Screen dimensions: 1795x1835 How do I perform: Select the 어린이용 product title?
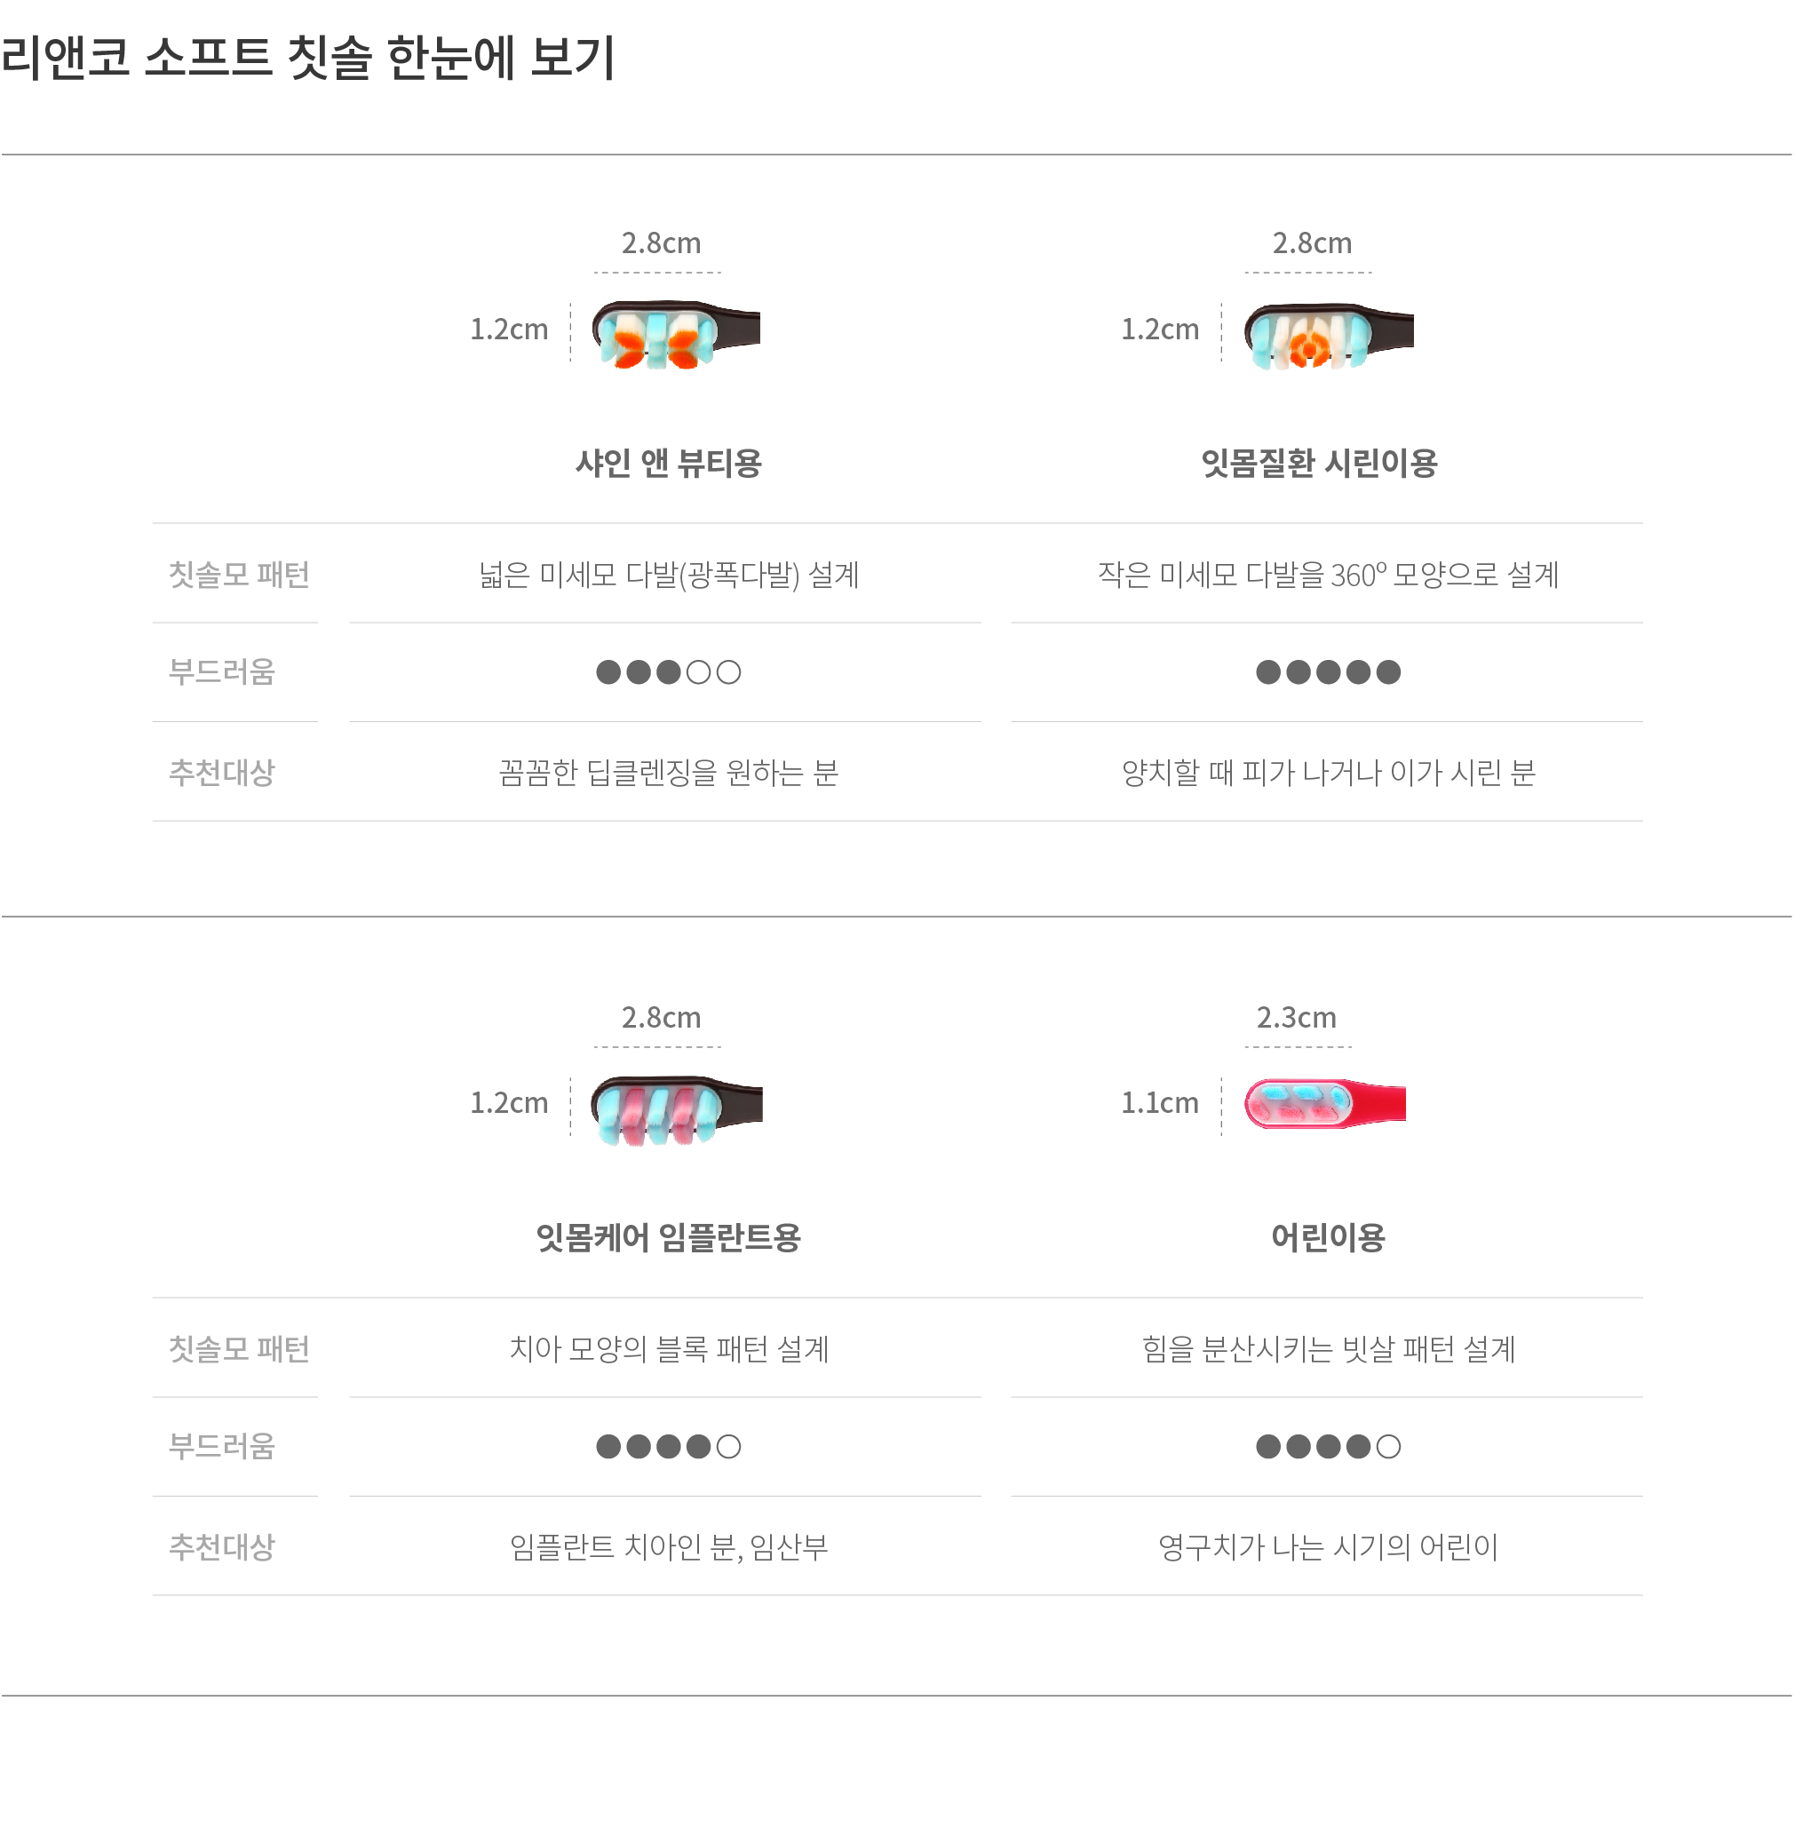click(x=1328, y=1237)
